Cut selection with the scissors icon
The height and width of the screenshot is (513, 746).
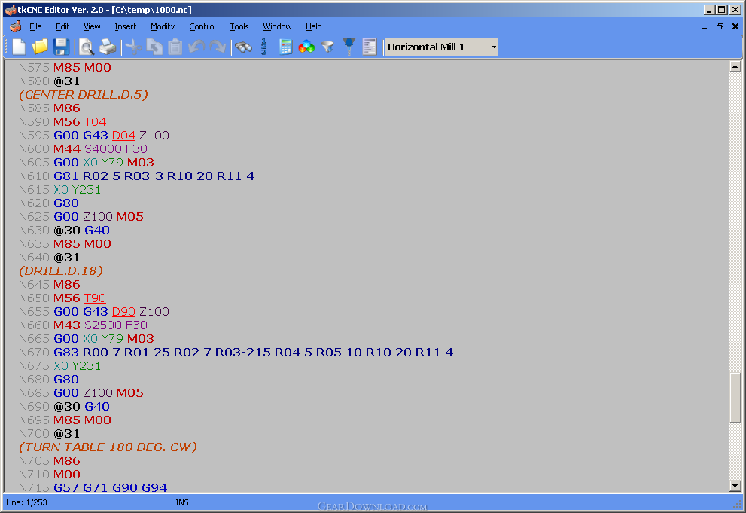[134, 47]
